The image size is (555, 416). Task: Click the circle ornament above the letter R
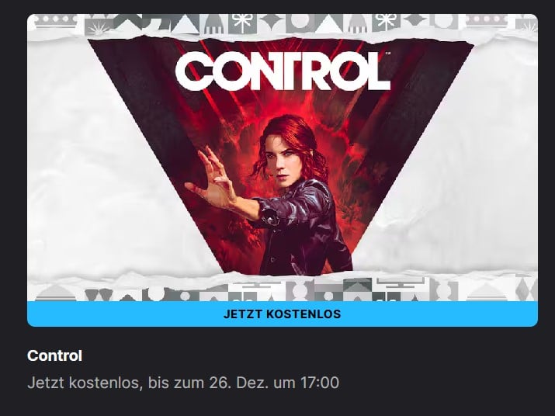pos(300,22)
